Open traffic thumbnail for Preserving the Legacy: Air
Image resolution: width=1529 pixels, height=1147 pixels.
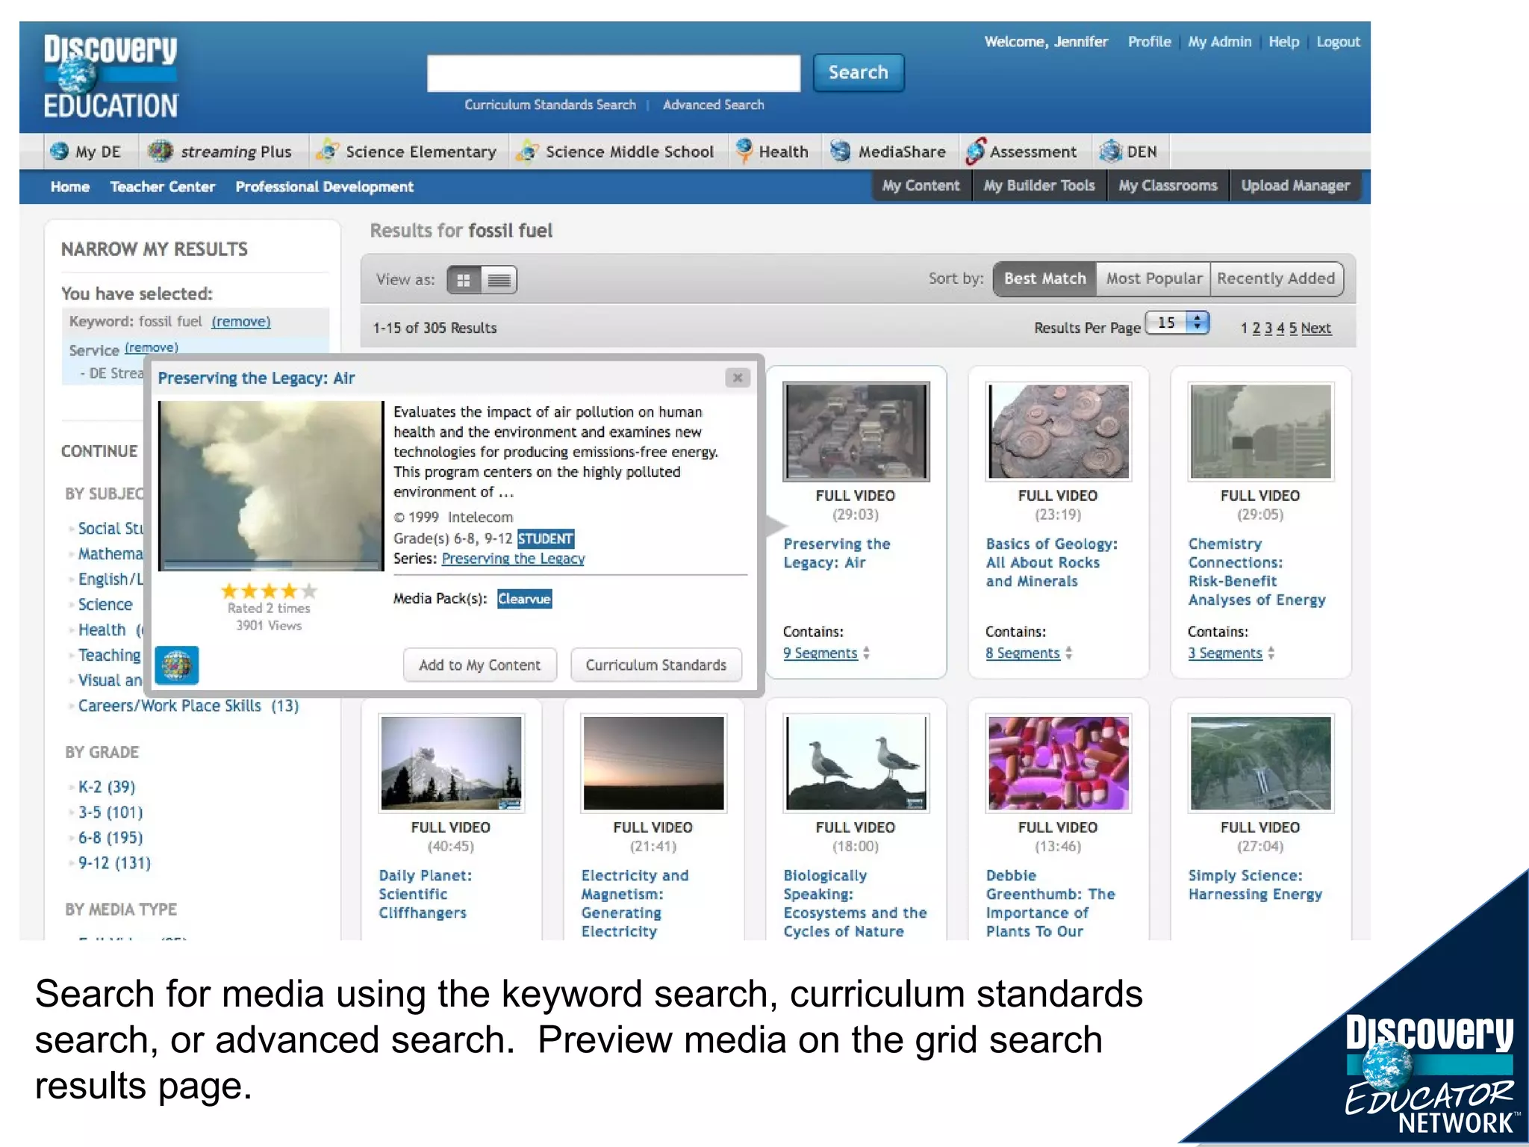click(856, 431)
